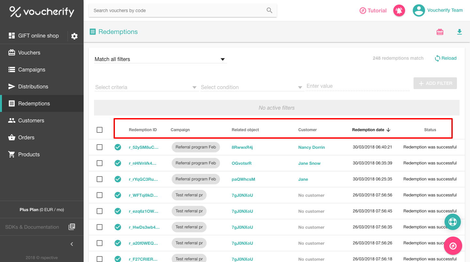Click the pink gift card icon
The width and height of the screenshot is (470, 262).
pyautogui.click(x=440, y=32)
